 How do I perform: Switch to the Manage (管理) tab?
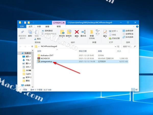[x=59, y=26]
